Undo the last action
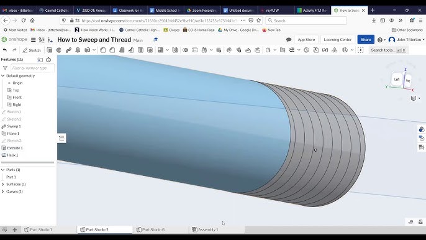 [x=4, y=50]
